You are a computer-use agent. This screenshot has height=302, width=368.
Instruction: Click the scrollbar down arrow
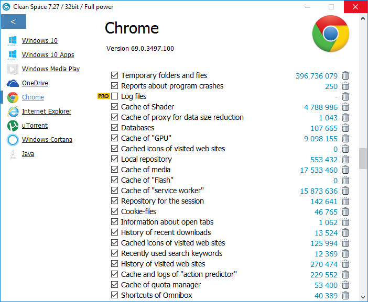[363, 297]
